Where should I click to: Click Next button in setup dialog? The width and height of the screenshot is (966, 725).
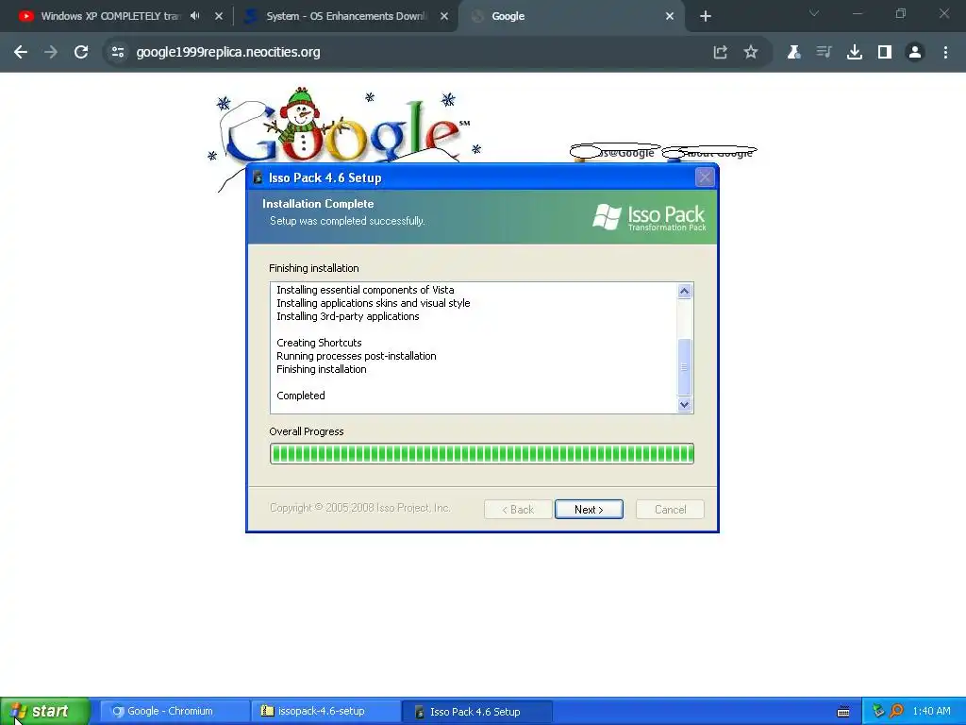(x=589, y=509)
